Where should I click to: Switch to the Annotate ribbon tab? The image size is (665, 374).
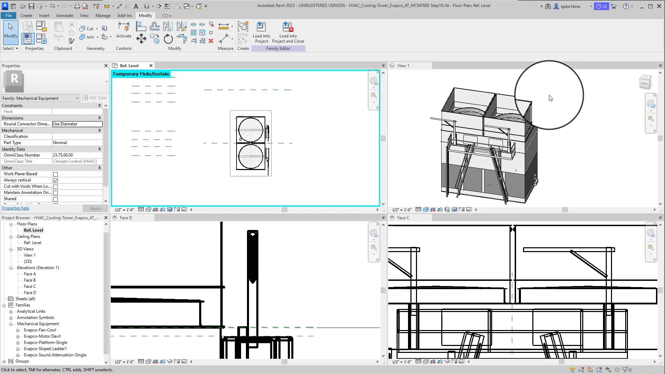[x=64, y=16]
